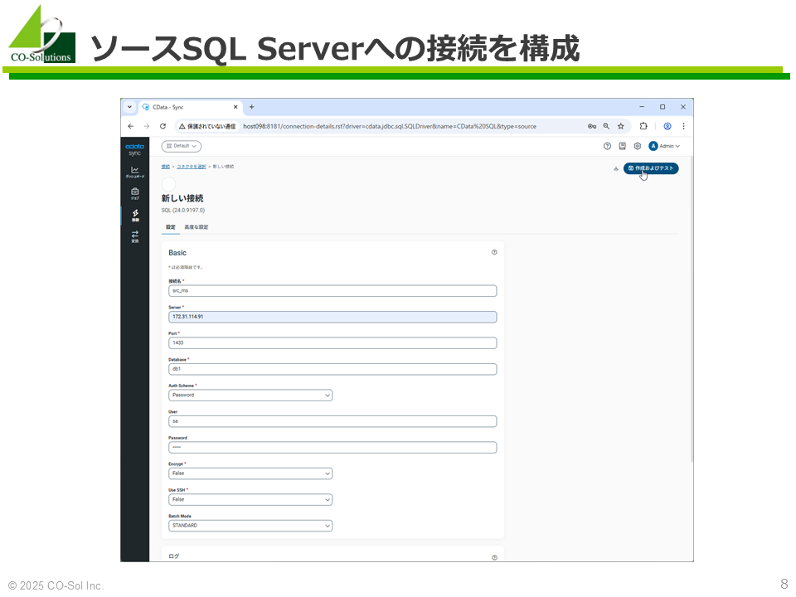This screenshot has height=597, width=796.
Task: Click the page vertical scrollbar
Action: [691, 309]
